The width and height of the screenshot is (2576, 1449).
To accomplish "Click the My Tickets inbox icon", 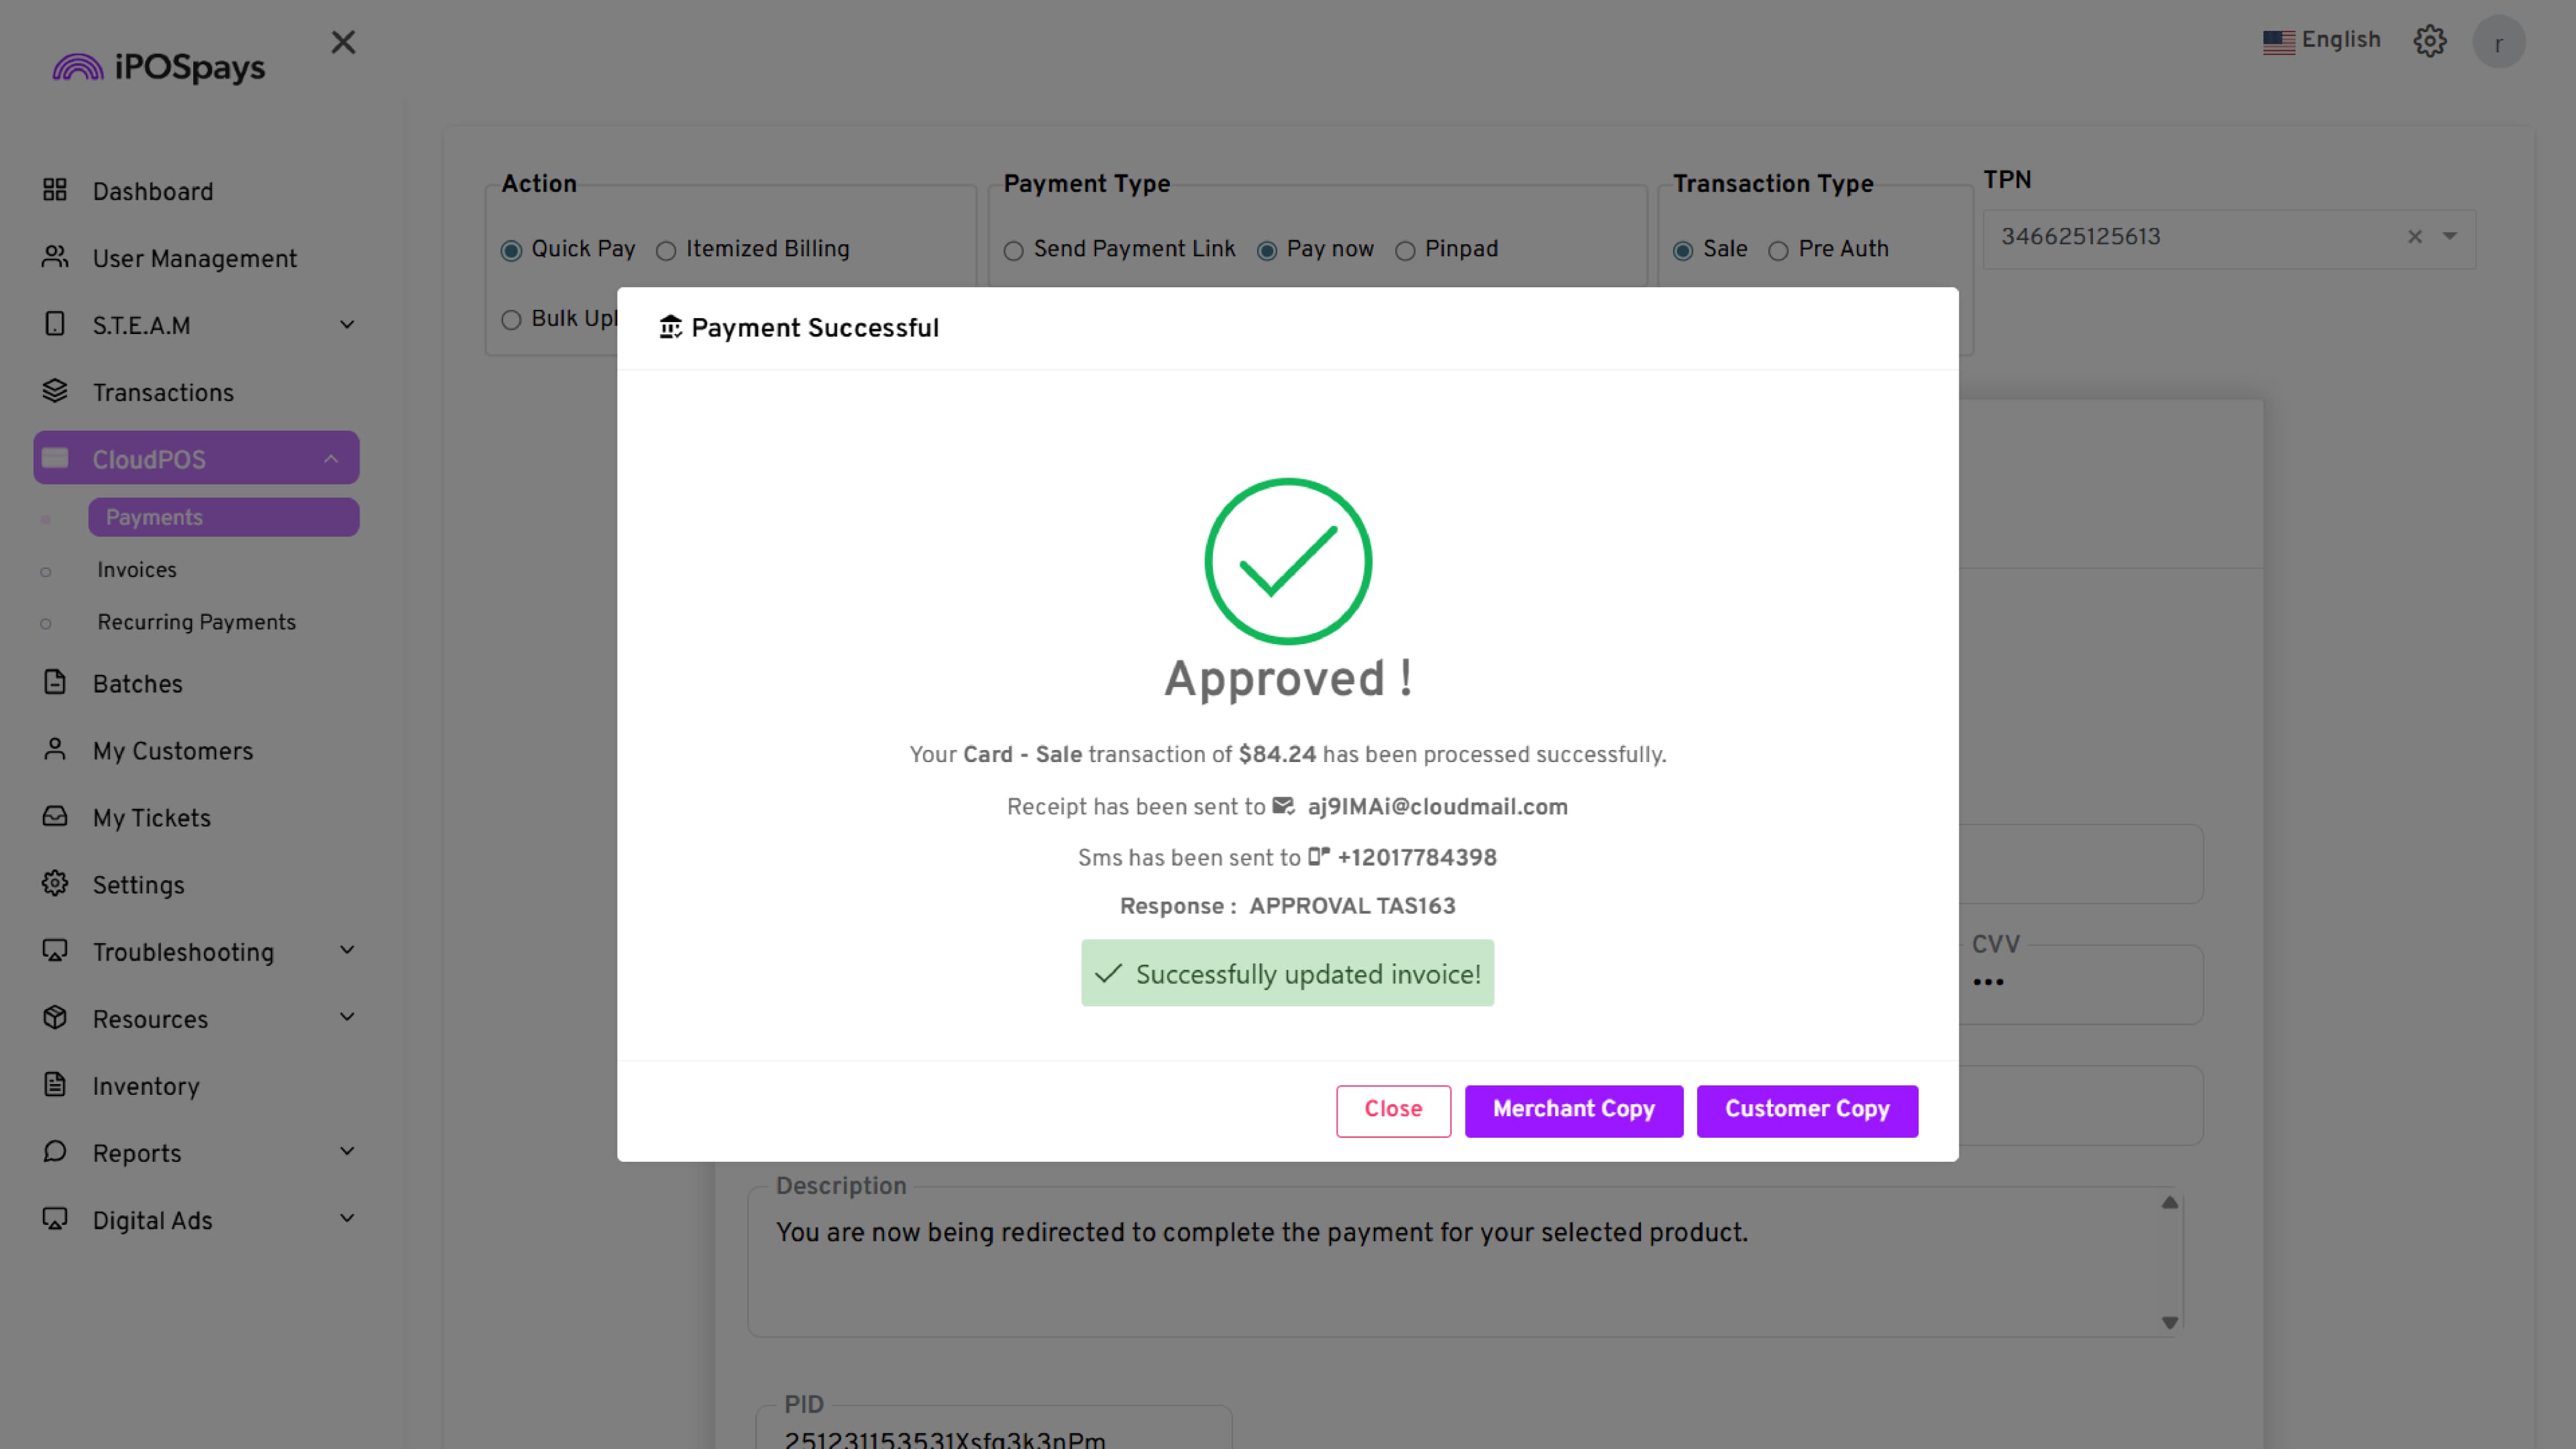I will [55, 816].
